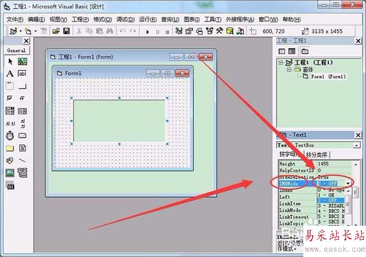Open the Object Browser toolbar icon
The image size is (366, 257).
(x=209, y=31)
